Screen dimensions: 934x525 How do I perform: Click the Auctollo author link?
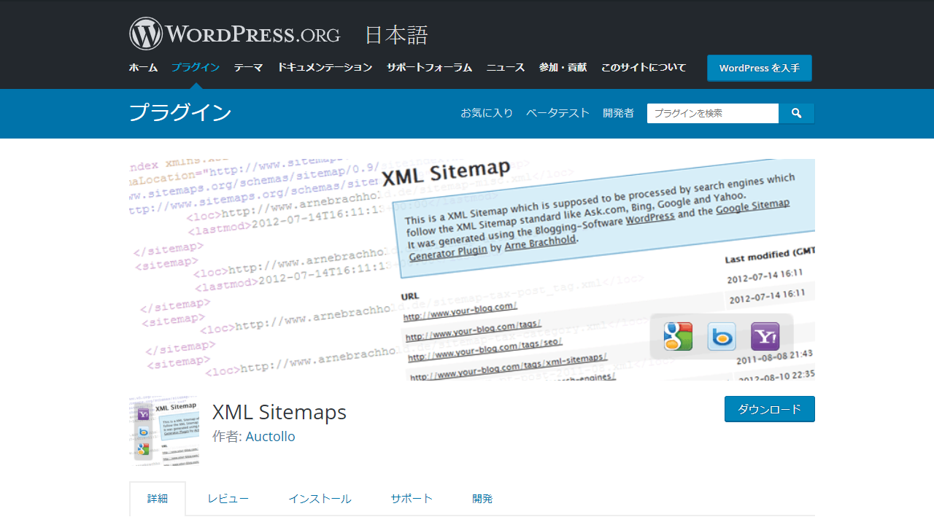coord(271,437)
